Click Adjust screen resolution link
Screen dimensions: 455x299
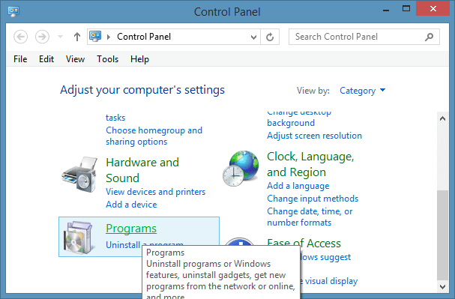coord(314,136)
